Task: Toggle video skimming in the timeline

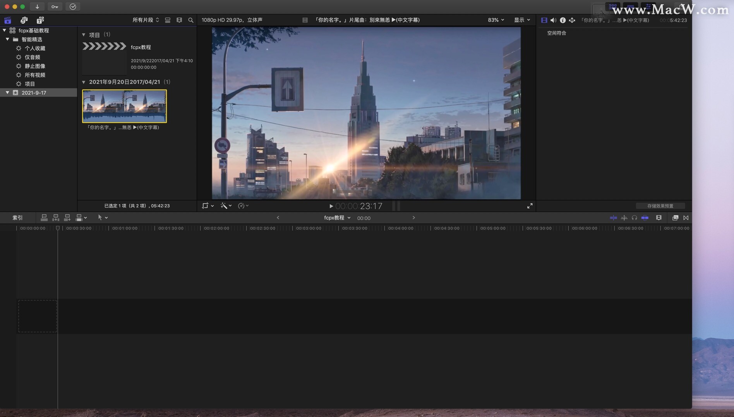Action: [x=613, y=218]
